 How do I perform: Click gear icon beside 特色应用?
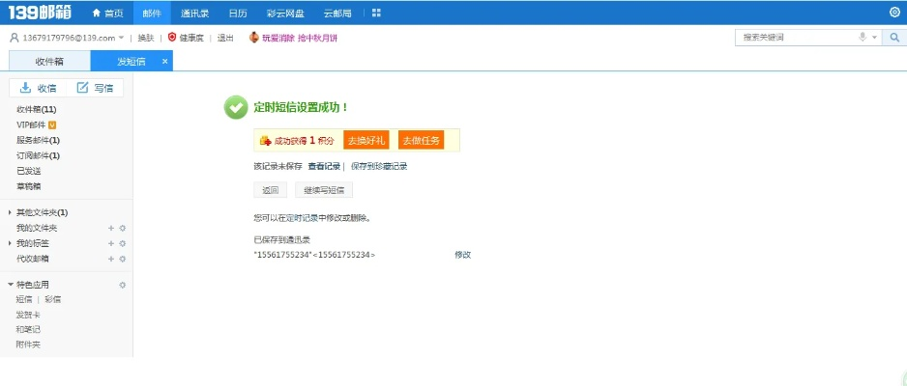[123, 285]
